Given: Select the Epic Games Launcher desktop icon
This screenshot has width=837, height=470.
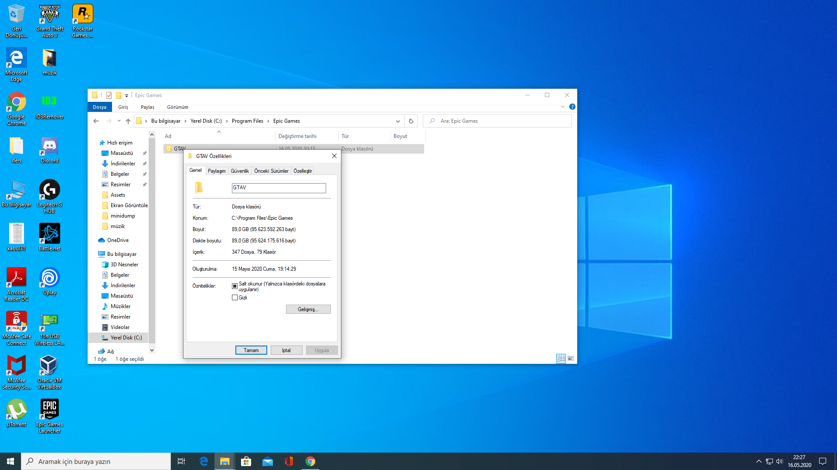Looking at the screenshot, I should (x=49, y=416).
